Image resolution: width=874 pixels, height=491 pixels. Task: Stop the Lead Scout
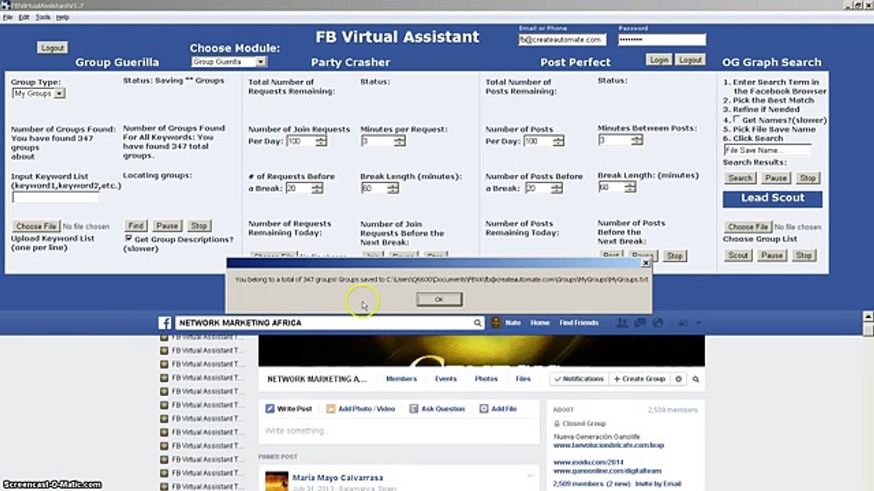[804, 255]
